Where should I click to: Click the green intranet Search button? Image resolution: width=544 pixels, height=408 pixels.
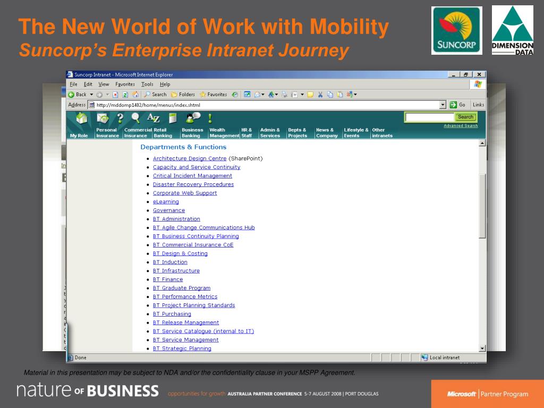click(x=465, y=117)
